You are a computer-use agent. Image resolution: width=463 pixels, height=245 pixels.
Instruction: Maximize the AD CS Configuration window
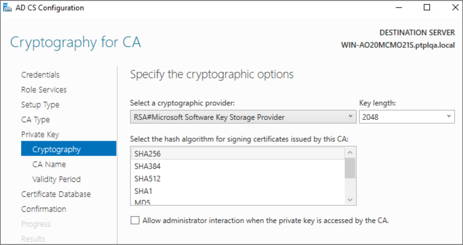[426, 8]
